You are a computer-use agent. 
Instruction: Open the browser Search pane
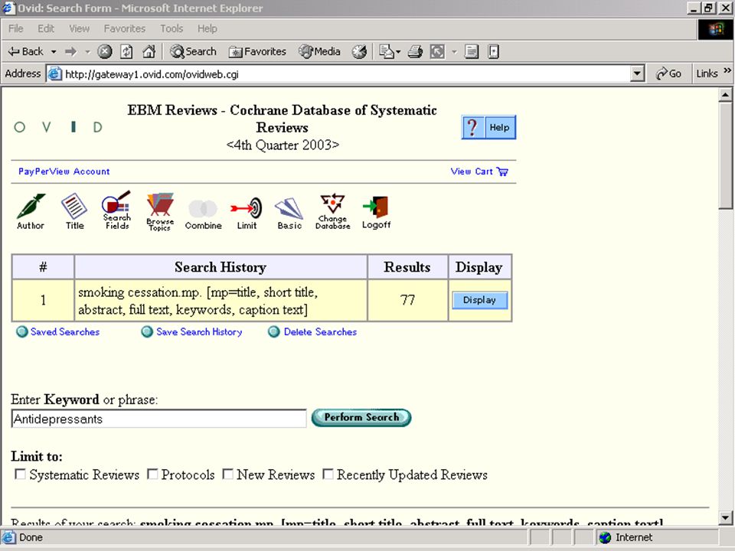point(193,51)
